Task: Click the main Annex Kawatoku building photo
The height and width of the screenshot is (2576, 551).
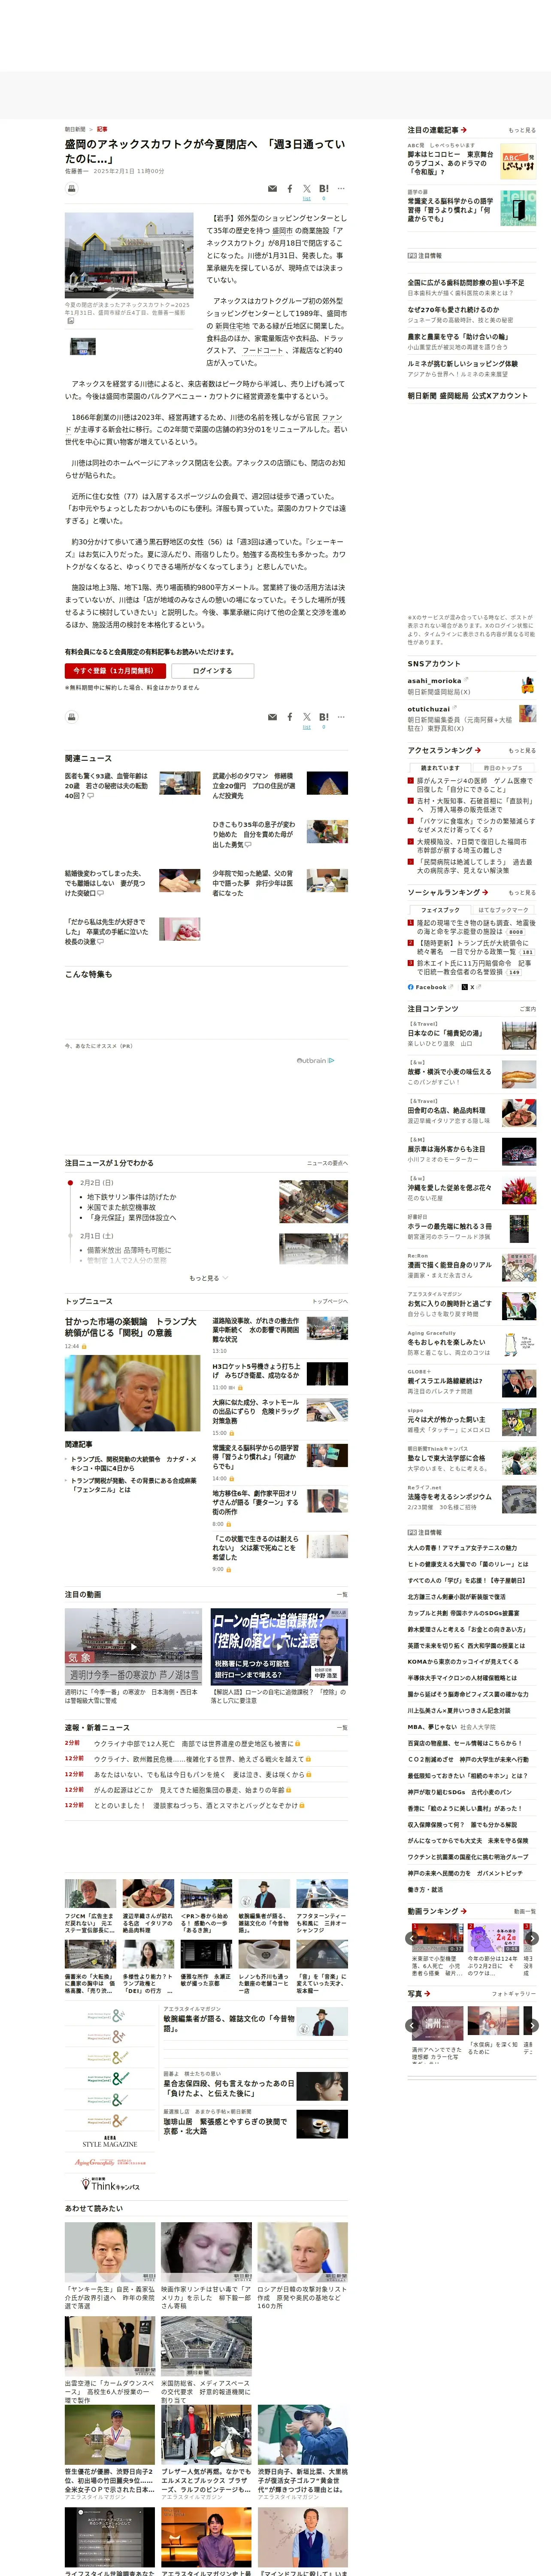Action: point(129,255)
